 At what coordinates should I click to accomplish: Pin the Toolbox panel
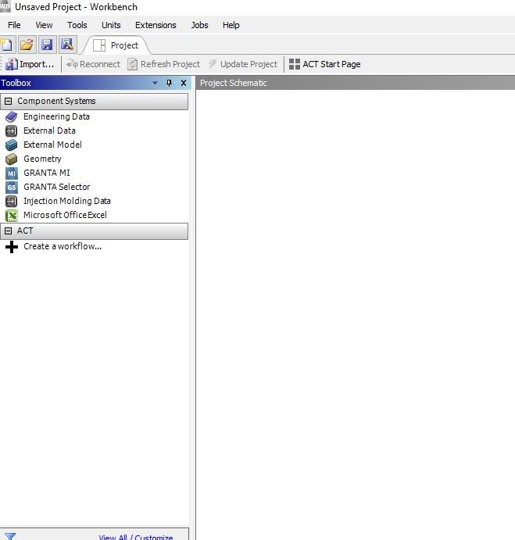click(169, 83)
